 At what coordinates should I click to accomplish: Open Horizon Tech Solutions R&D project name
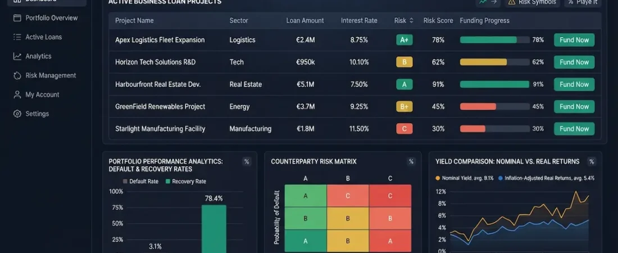155,62
